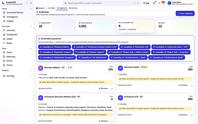Screen dimensions: 198x124
Task: Collapse the Home sidebar section
Action: click(x=31, y=9)
